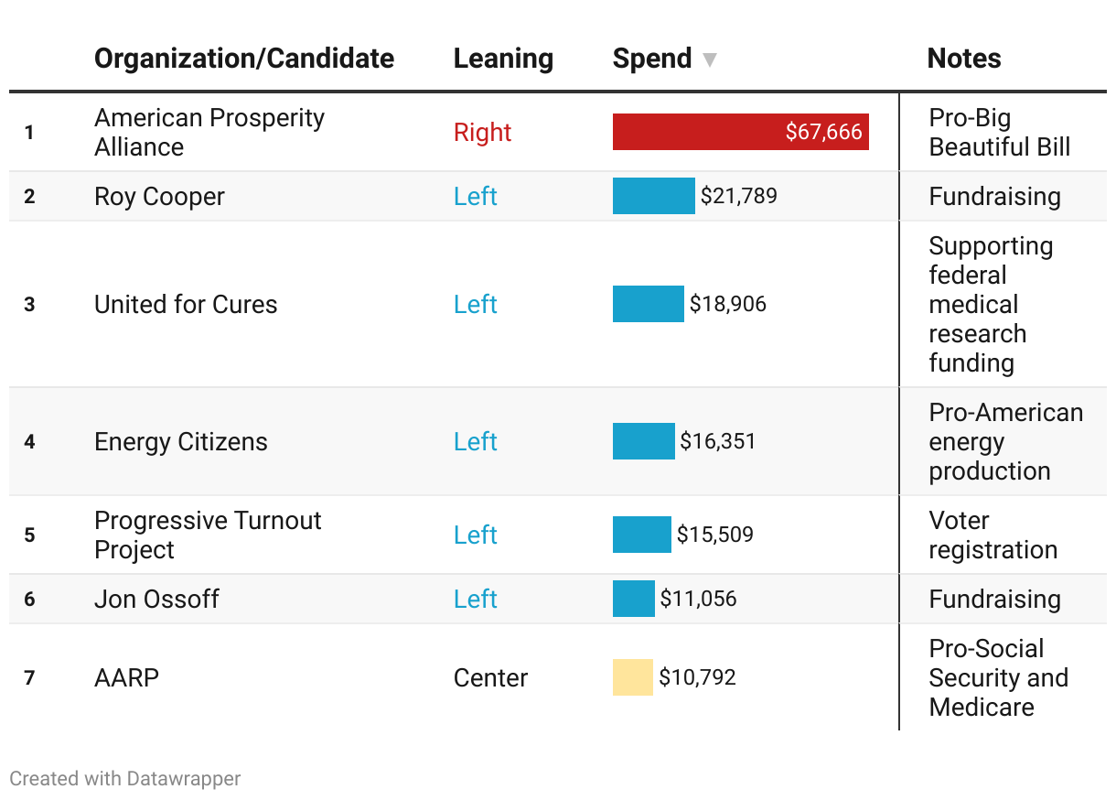Click Roy Cooper's blue spend bar

[653, 196]
